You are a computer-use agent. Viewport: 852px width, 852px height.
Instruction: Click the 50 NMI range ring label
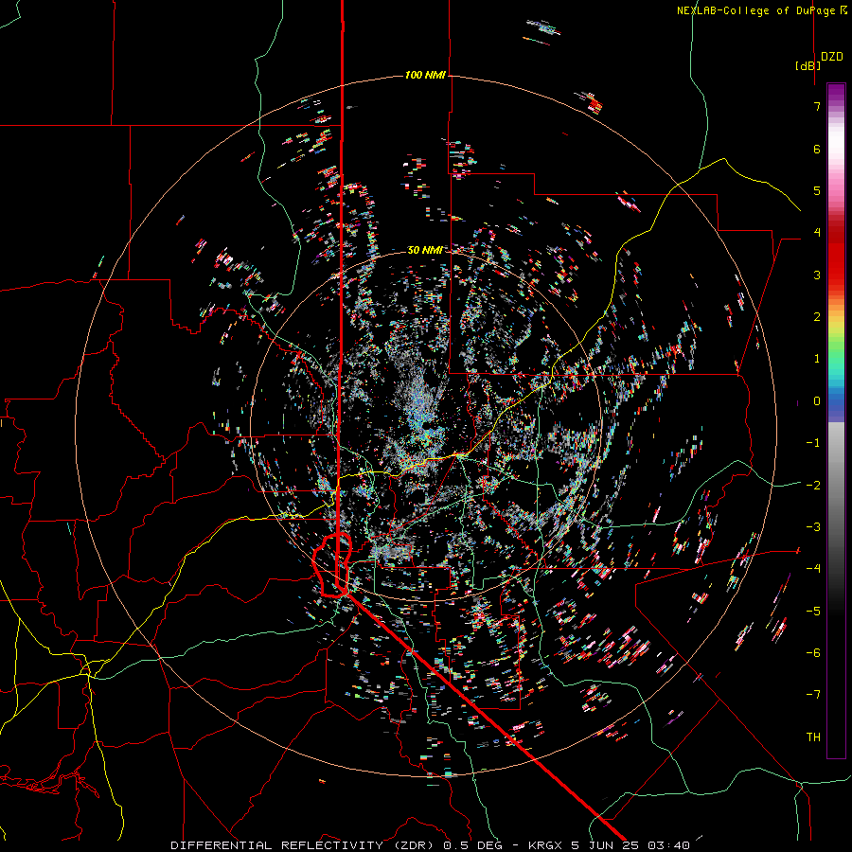424,250
